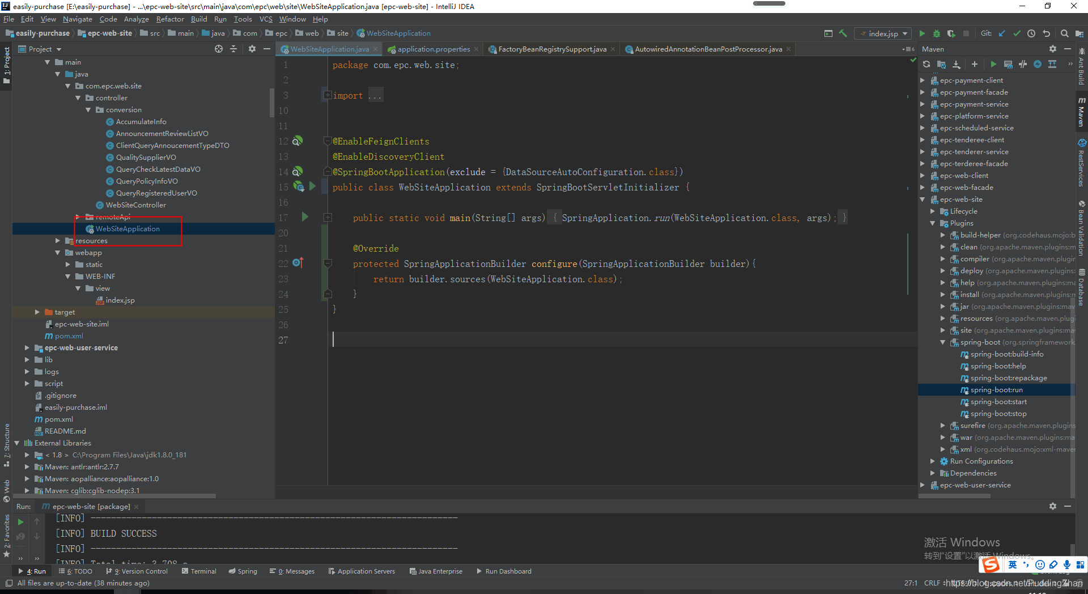The image size is (1088, 594).
Task: Unfold the collapsed import block
Action: point(328,95)
